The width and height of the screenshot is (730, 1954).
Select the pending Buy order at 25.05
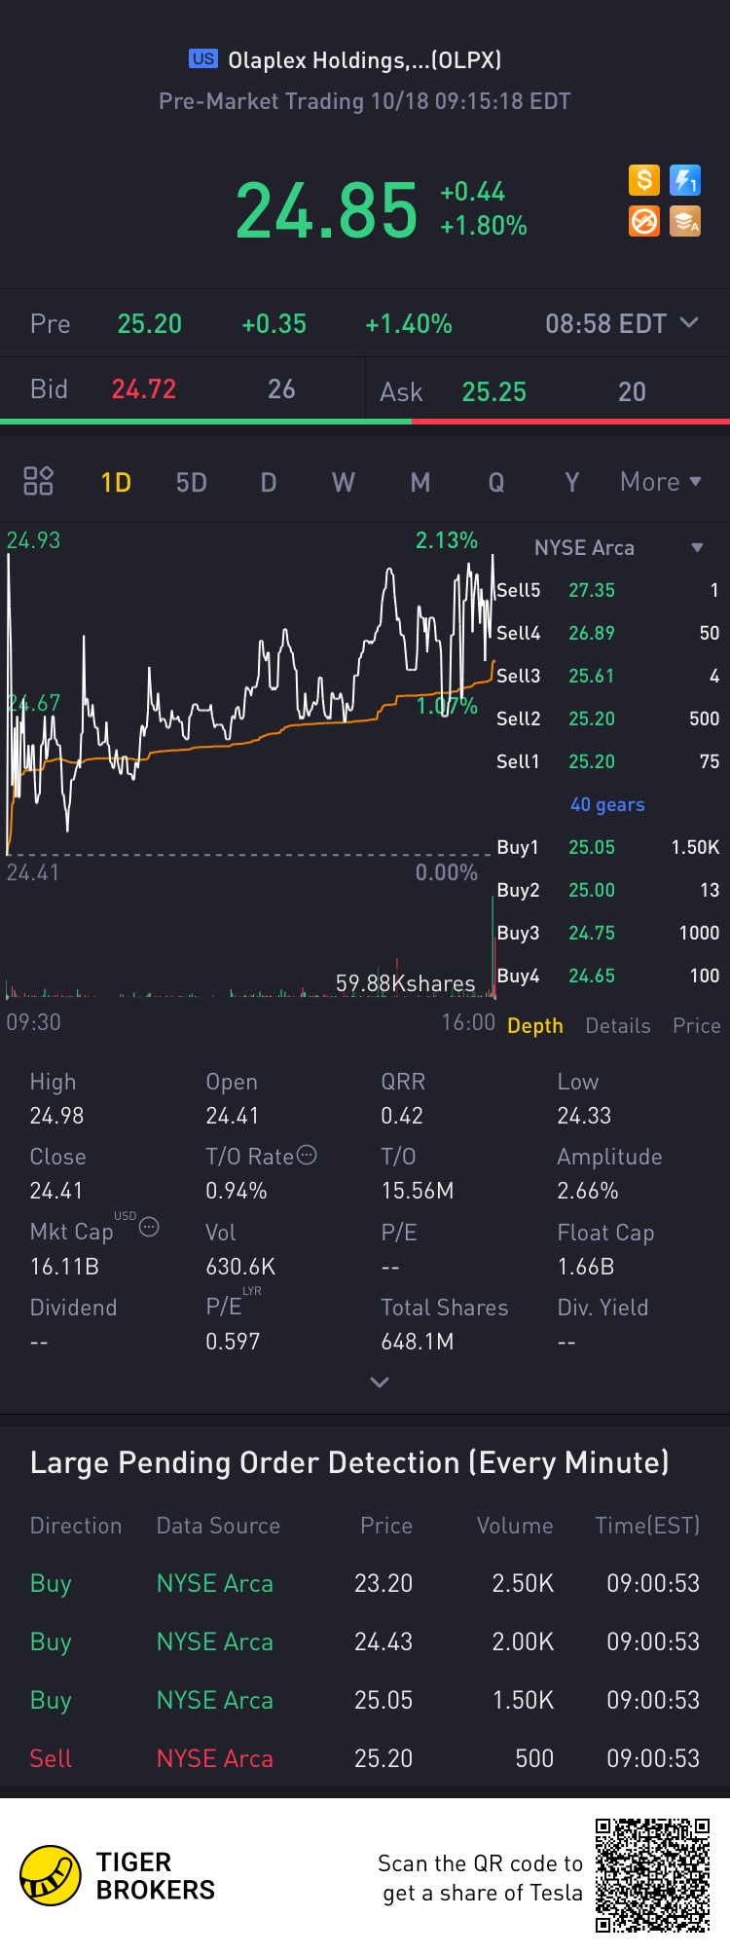365,1700
